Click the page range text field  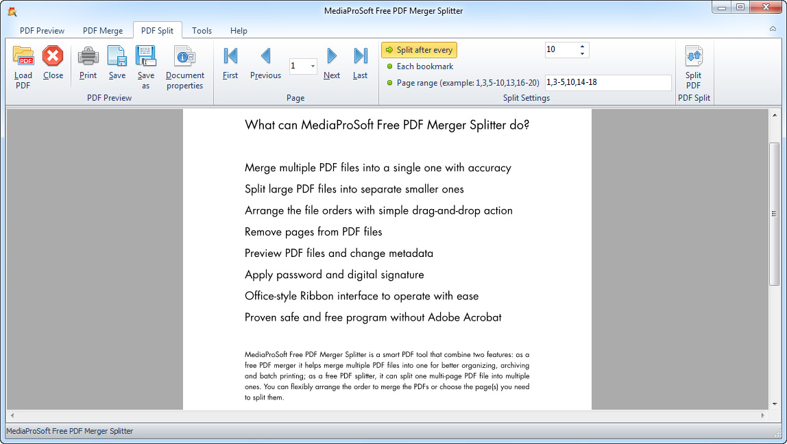click(608, 83)
